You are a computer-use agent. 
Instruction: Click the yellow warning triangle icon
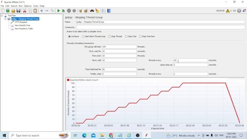click(228, 11)
